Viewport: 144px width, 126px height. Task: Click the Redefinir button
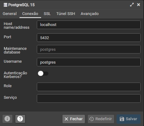coord(101,119)
